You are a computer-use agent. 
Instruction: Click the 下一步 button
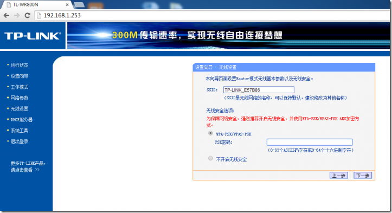363,176
